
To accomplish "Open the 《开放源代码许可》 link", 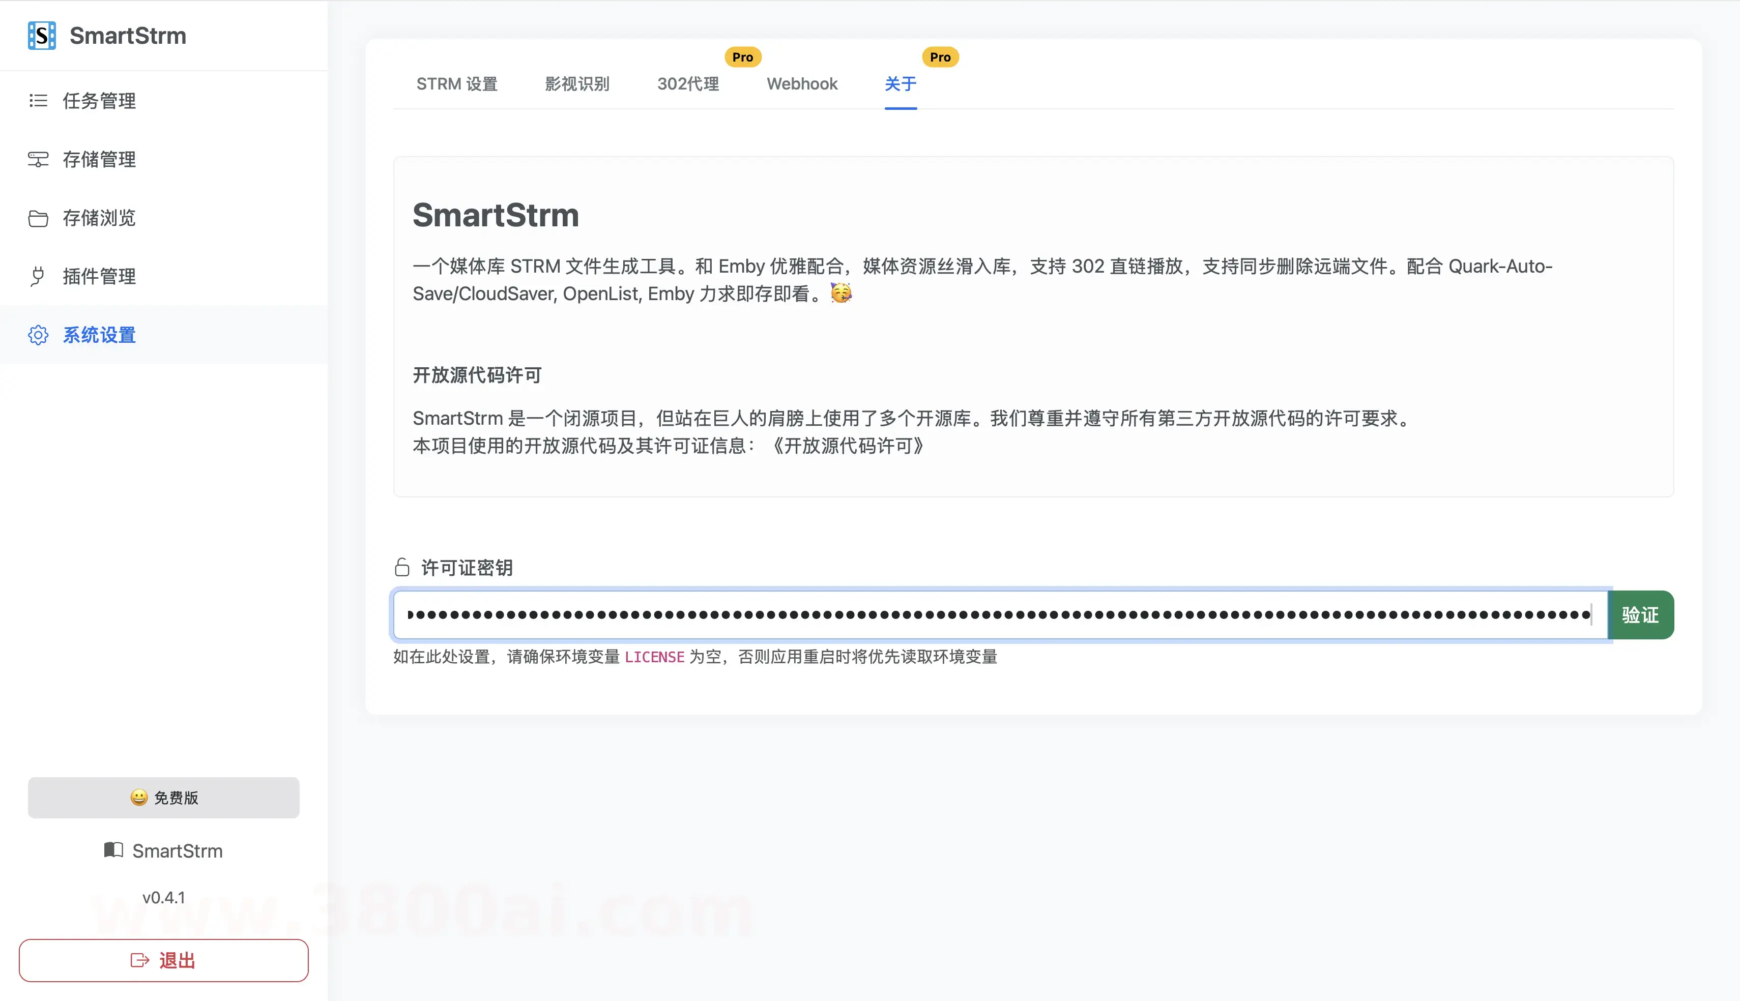I will point(847,446).
